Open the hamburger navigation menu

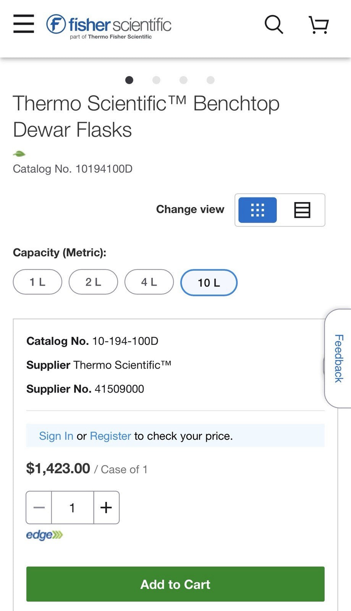24,24
